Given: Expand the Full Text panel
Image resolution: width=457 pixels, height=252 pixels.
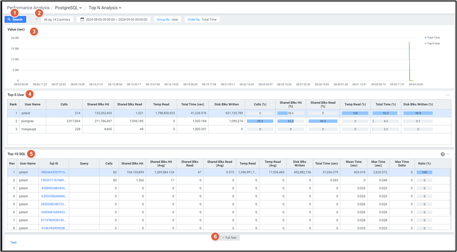Looking at the screenshot, I should pos(229,238).
